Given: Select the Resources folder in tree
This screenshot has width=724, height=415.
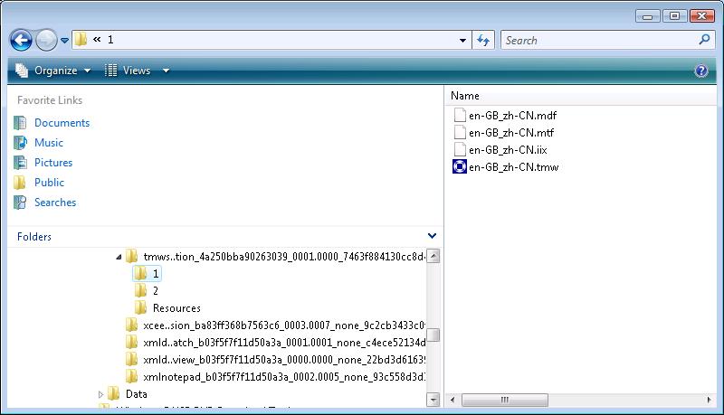Looking at the screenshot, I should point(176,308).
